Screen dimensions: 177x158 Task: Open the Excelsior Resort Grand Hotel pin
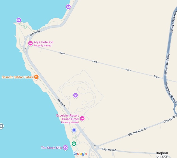coord(82,118)
